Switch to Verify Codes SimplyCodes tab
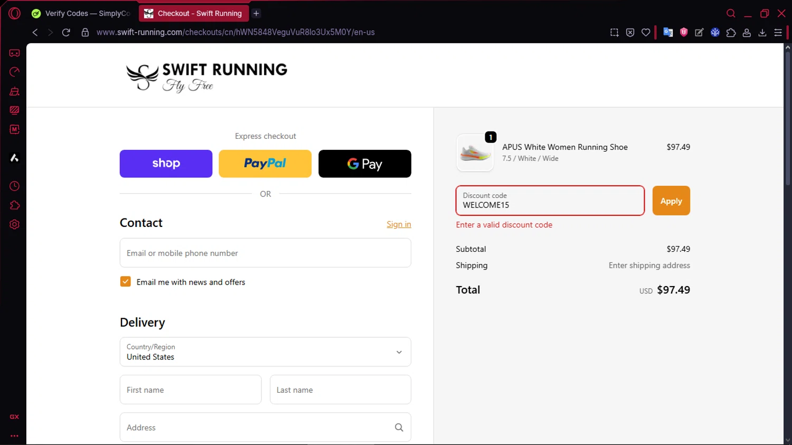792x445 pixels. (x=81, y=13)
